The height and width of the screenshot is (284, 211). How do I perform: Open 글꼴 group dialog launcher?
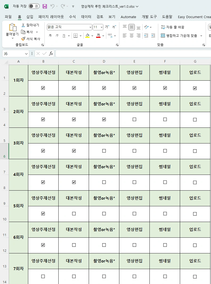tap(117, 45)
